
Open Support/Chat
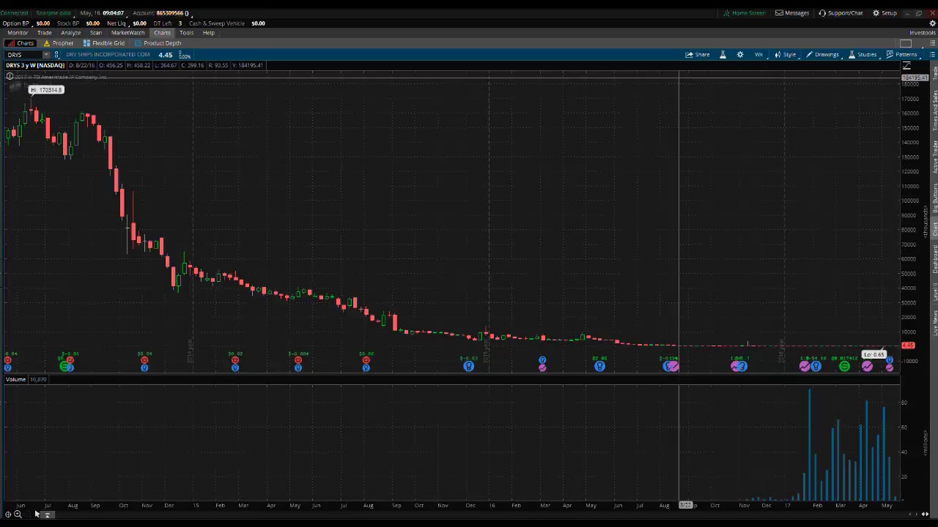841,13
